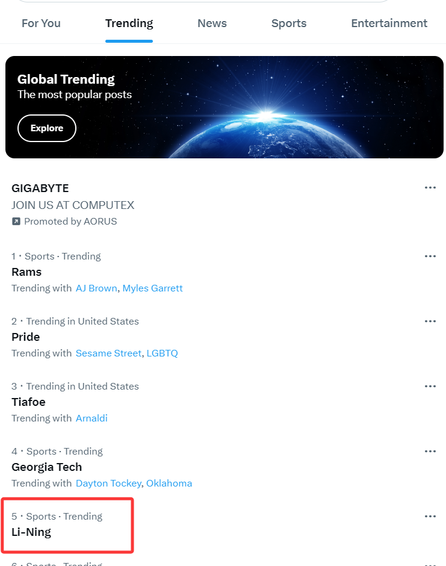Image resolution: width=446 pixels, height=566 pixels.
Task: Open the Myles Garrett related trend link
Action: pyautogui.click(x=153, y=288)
